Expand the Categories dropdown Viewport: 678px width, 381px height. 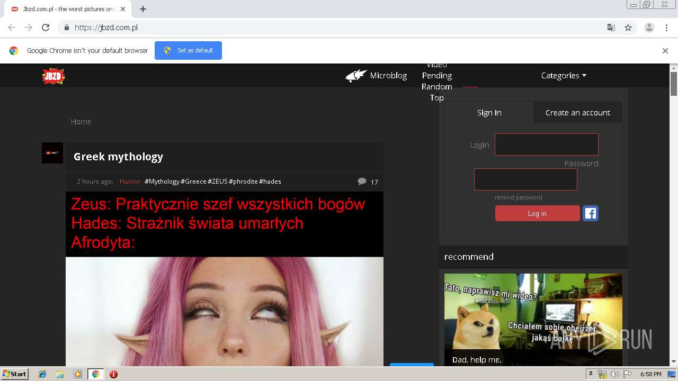click(564, 76)
